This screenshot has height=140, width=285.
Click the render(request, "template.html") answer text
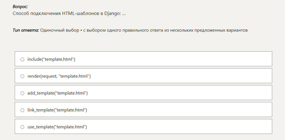click(x=59, y=76)
